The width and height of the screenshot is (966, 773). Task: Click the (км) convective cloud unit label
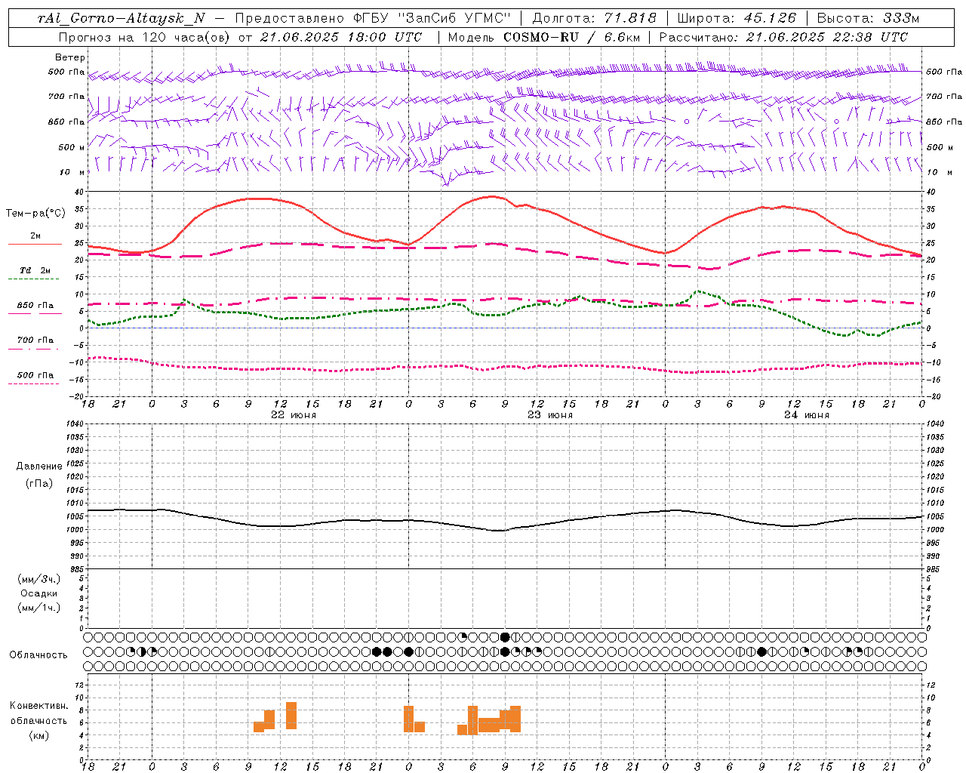[38, 735]
